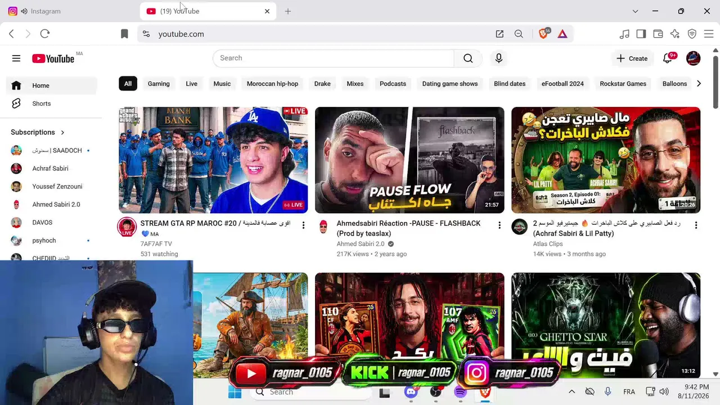Open options menu for PAUSE FLASHBACK video
Image resolution: width=720 pixels, height=405 pixels.
[x=499, y=226]
